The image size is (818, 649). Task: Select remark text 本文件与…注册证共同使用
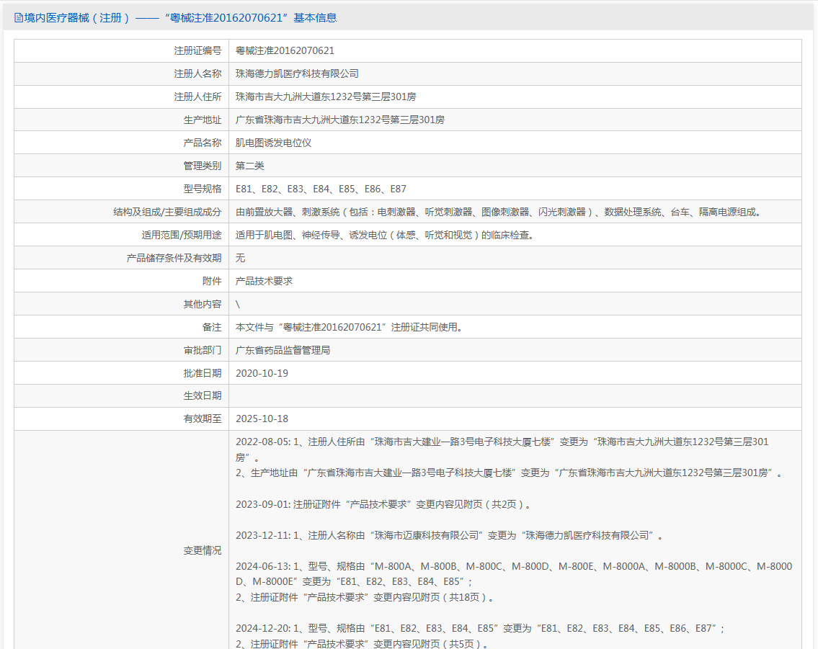coord(349,327)
